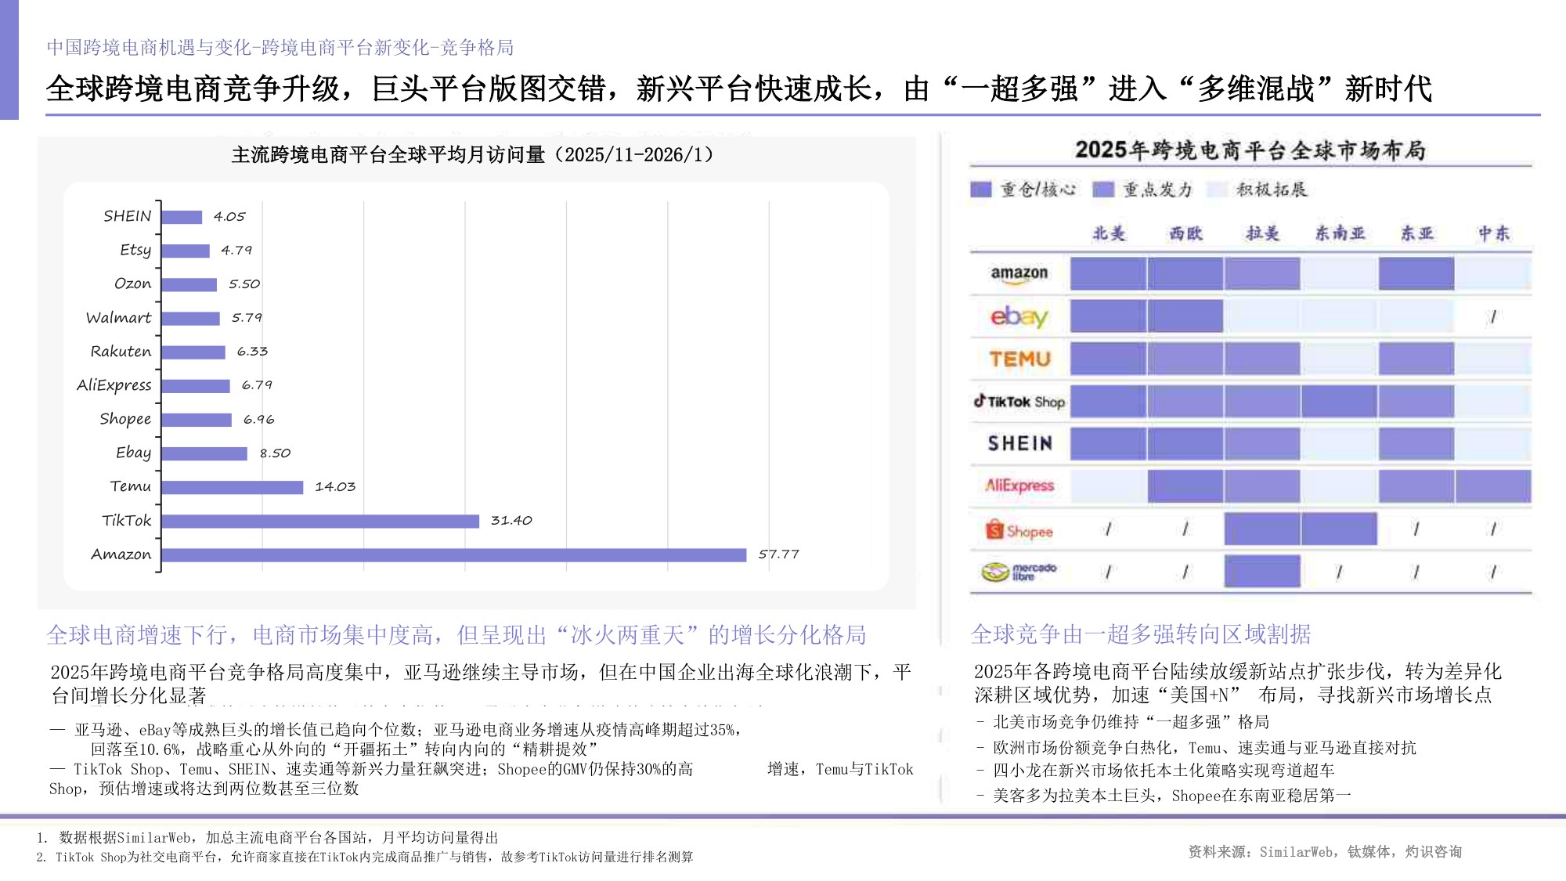This screenshot has width=1566, height=881.
Task: Click the amazon logo in the table
Action: [x=1019, y=274]
